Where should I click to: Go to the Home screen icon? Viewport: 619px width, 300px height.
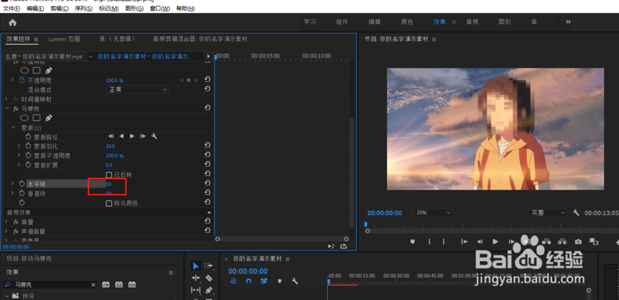(x=12, y=22)
